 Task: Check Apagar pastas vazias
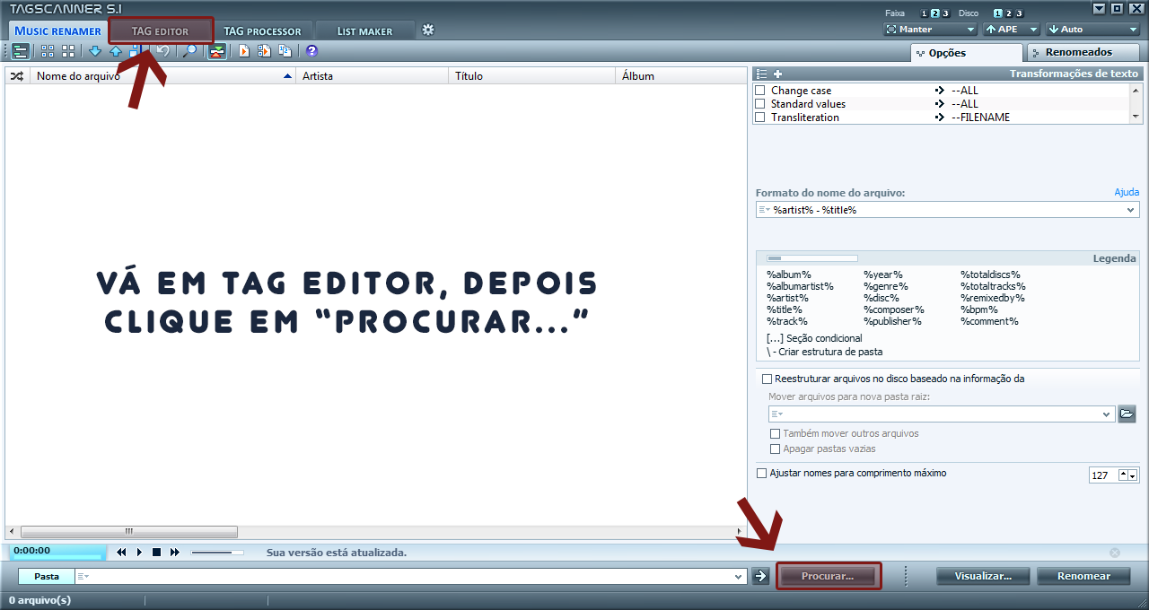[x=776, y=449]
